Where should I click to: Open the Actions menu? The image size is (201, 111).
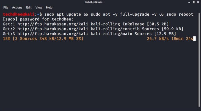point(17,8)
